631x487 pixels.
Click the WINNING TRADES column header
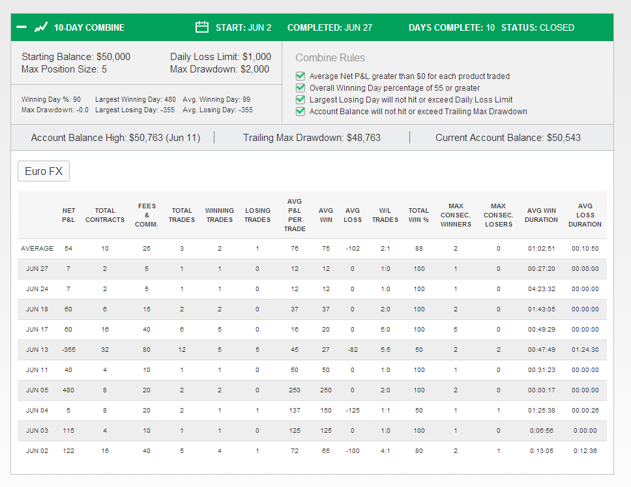pyautogui.click(x=219, y=215)
